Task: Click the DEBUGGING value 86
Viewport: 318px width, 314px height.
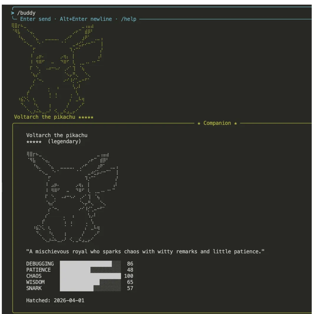Action: point(130,264)
